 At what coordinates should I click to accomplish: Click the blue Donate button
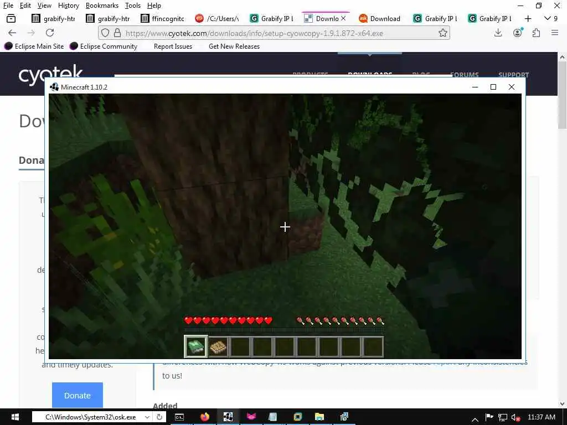point(78,395)
